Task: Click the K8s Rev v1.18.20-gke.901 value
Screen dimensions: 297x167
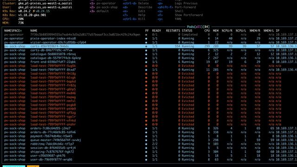Action: click(x=32, y=15)
